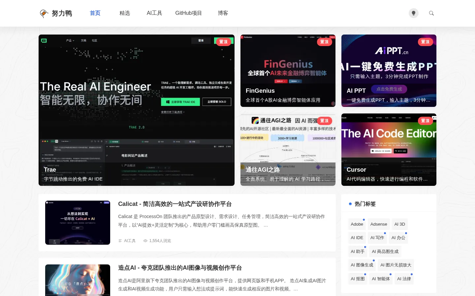475x296 pixels.
Task: Go to the 首页 nav tab
Action: pyautogui.click(x=95, y=13)
